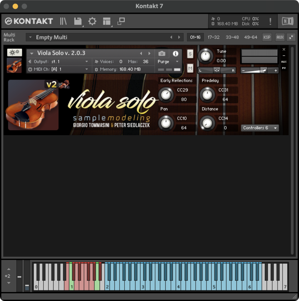Load next instrument with right arrow
The width and height of the screenshot is (299, 301).
(x=149, y=53)
